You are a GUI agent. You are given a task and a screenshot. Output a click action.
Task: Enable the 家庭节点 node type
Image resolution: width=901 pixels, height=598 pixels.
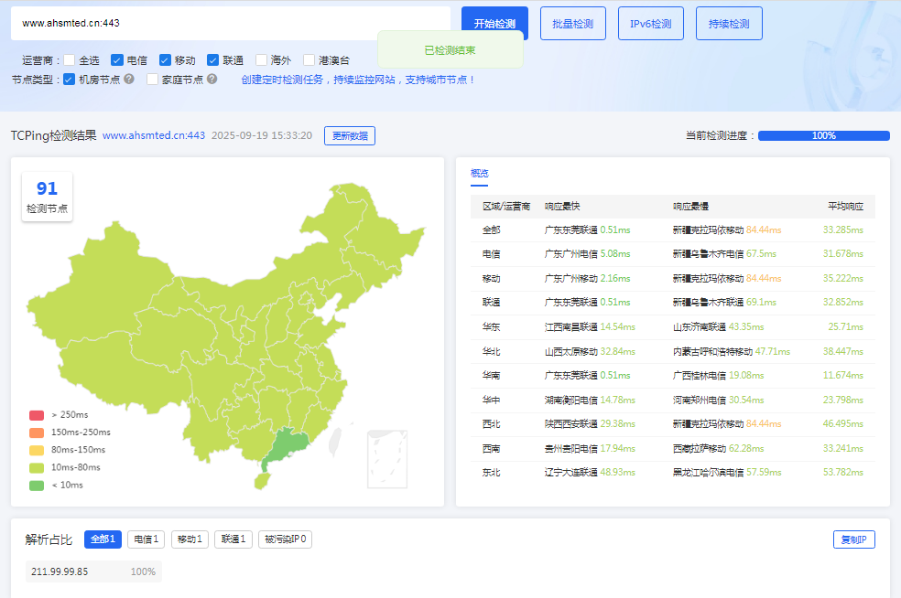pos(152,80)
